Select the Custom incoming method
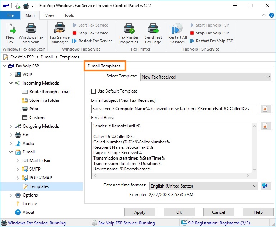276x227 pixels. 33,118
